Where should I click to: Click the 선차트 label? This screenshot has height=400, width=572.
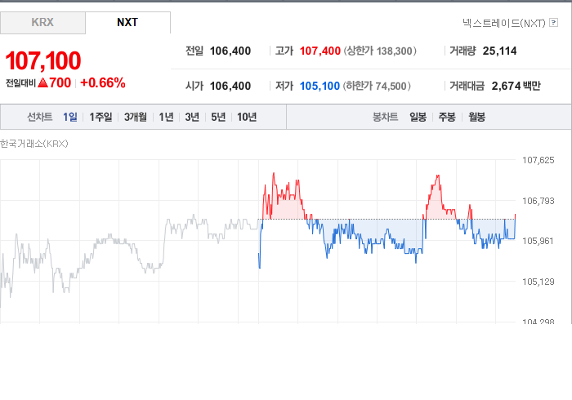[x=40, y=117]
